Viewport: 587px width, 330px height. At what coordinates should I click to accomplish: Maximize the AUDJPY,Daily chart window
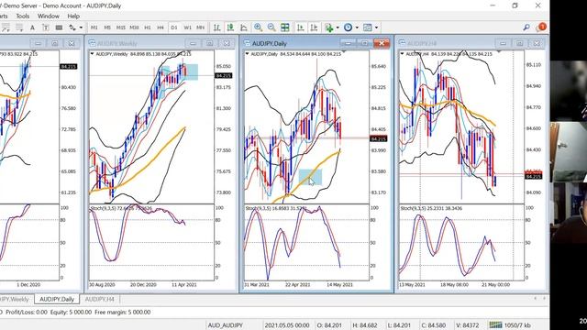365,43
